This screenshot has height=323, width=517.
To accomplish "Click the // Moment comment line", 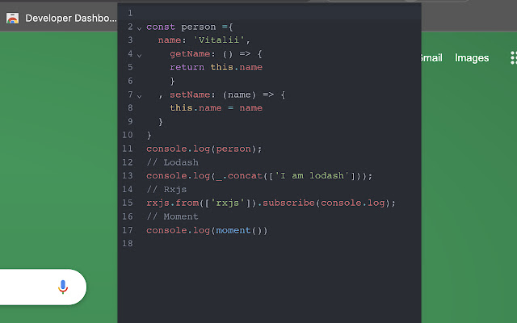I will pos(172,216).
